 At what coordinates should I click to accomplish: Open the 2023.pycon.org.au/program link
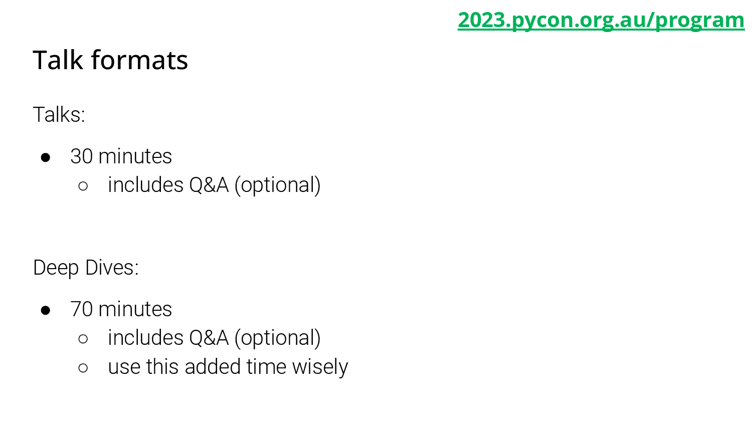pos(601,20)
